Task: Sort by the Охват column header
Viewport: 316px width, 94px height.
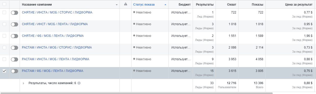Action: pos(232,4)
